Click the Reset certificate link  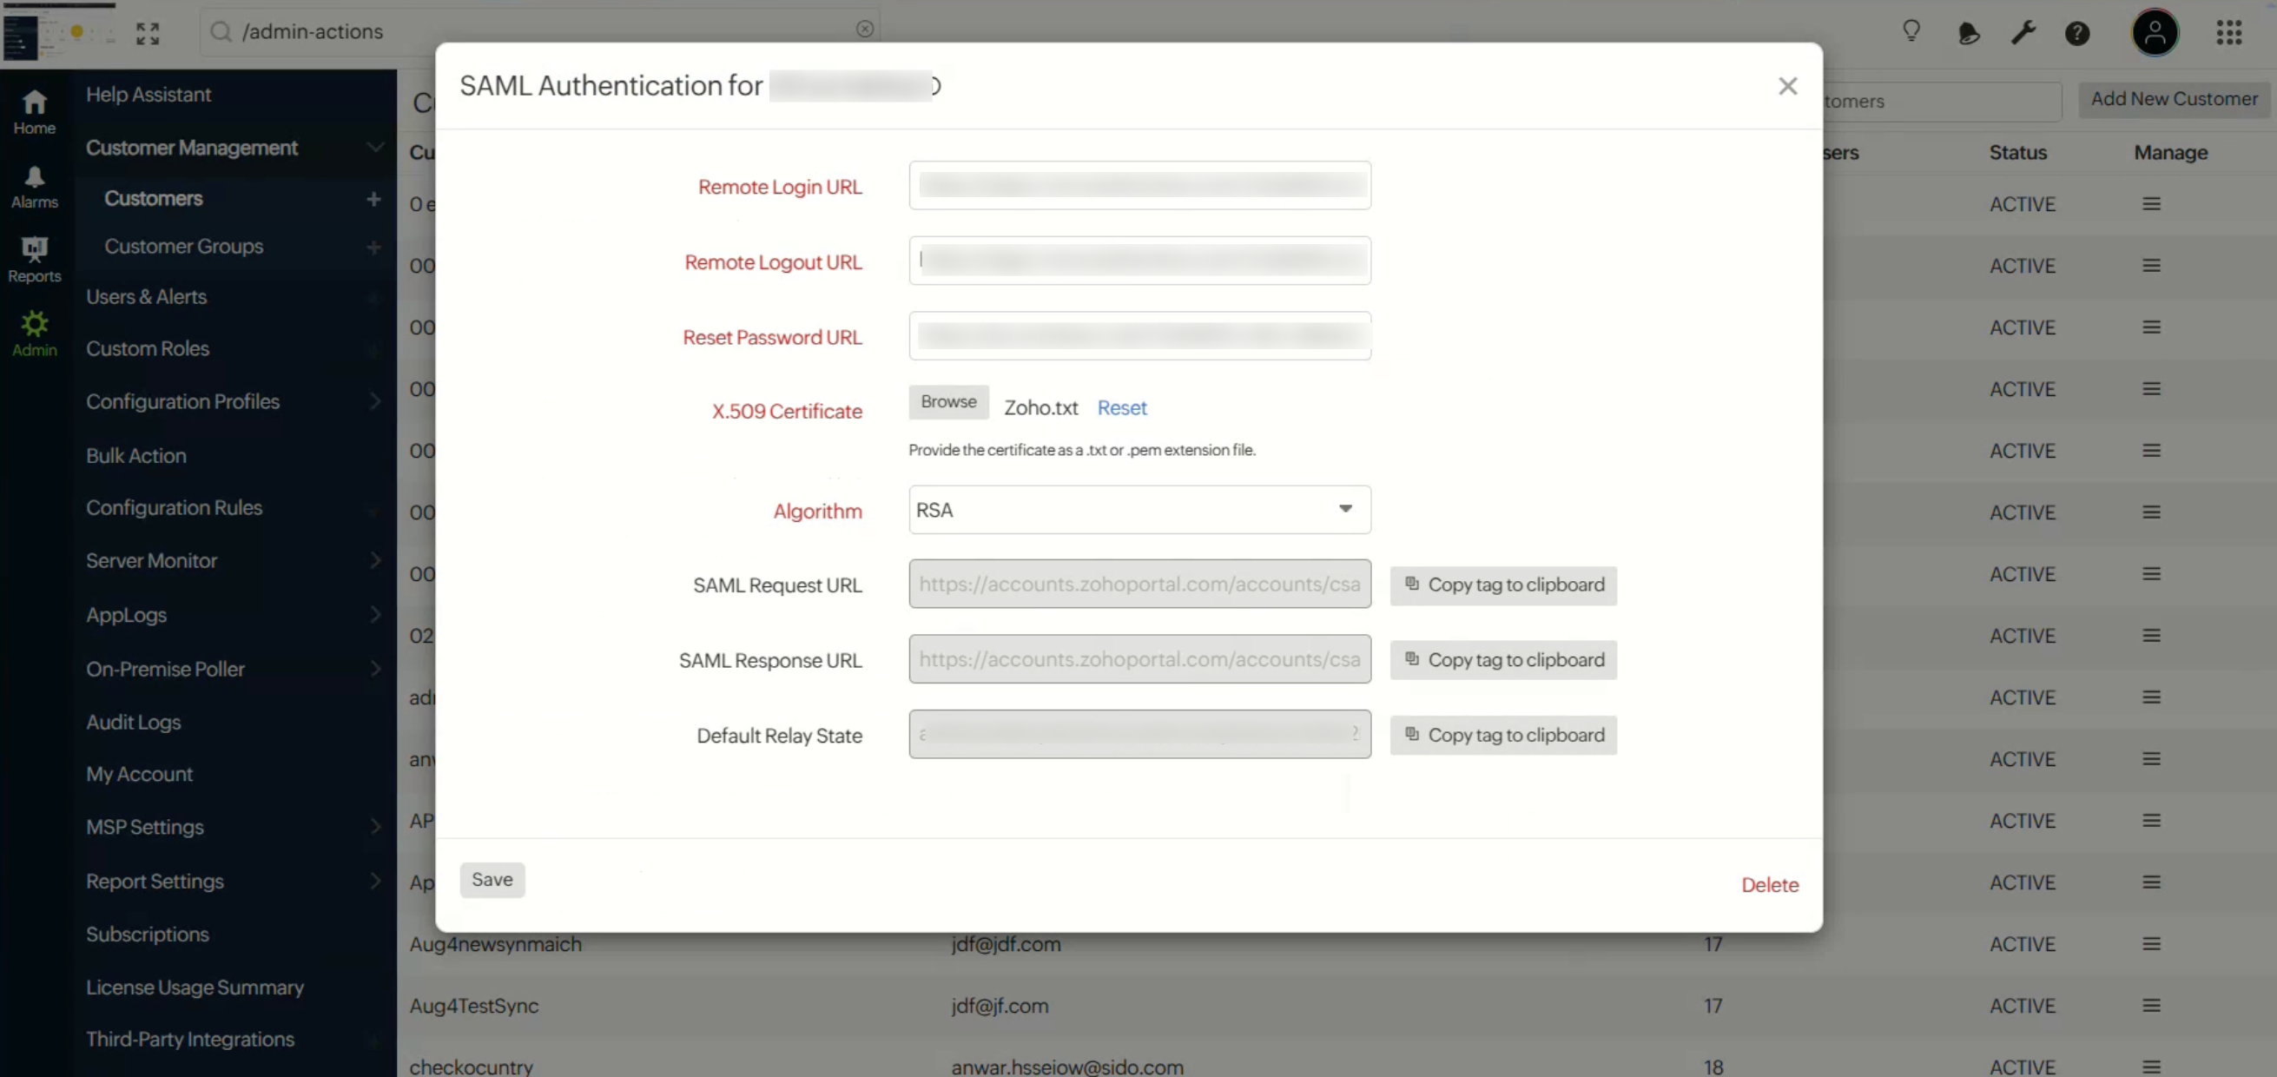tap(1122, 407)
